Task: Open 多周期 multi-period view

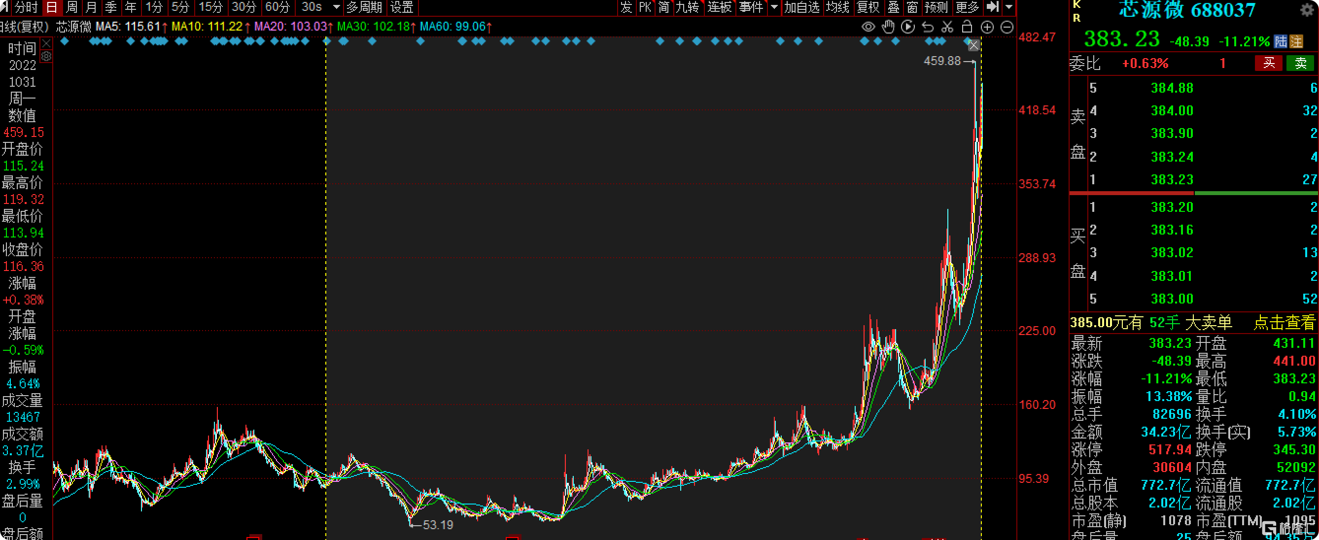Action: click(x=364, y=7)
